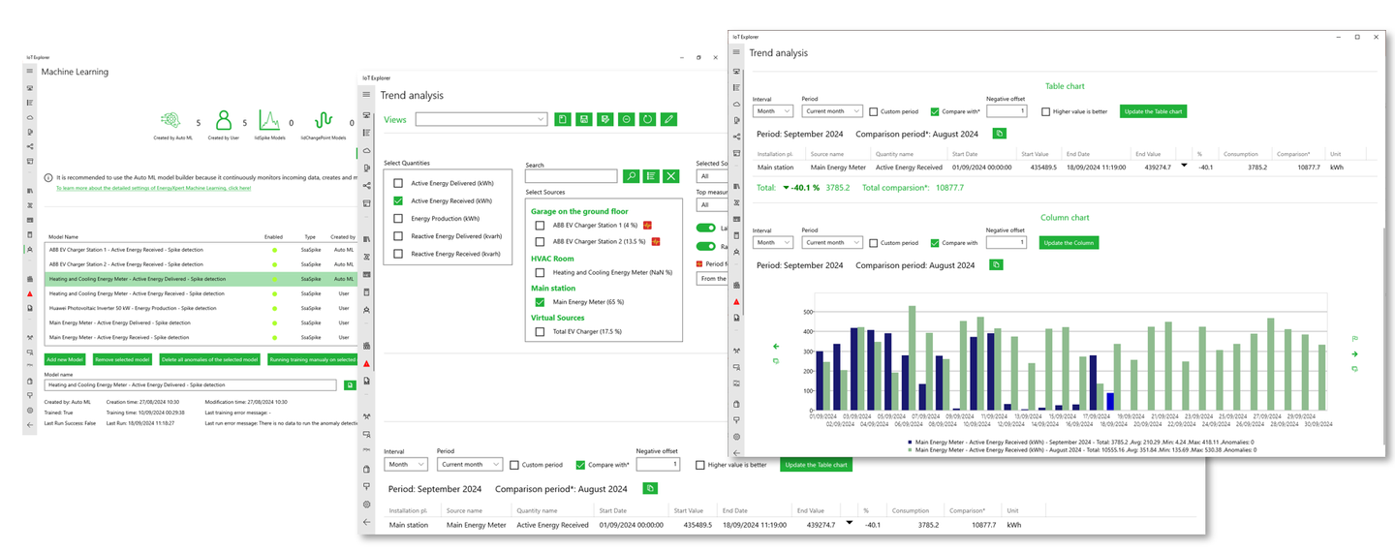
Task: Check Active Energy Delivered (kWh) quantity
Action: (x=397, y=183)
